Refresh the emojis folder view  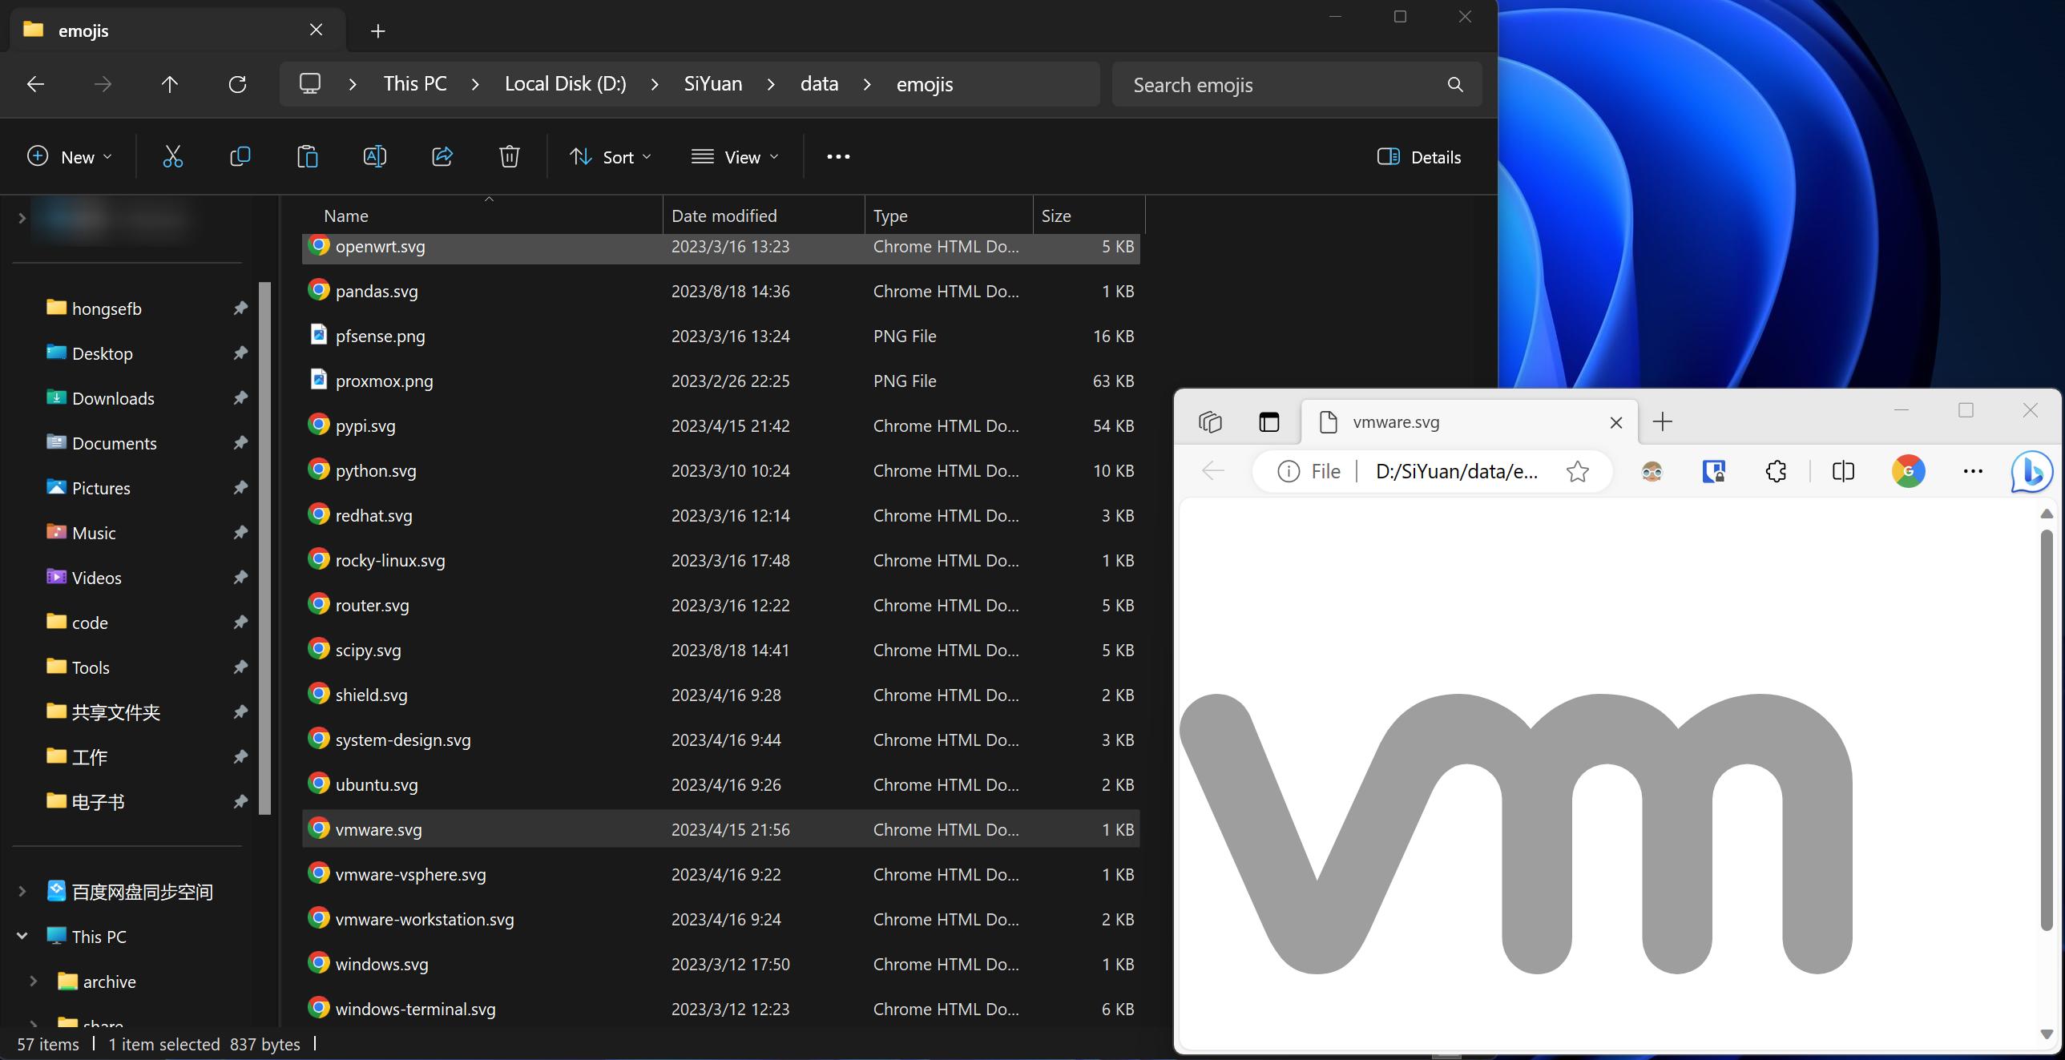(237, 84)
